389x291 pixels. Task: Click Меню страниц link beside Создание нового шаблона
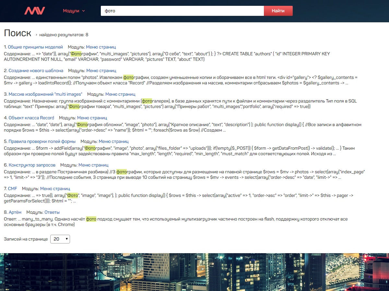101,70
